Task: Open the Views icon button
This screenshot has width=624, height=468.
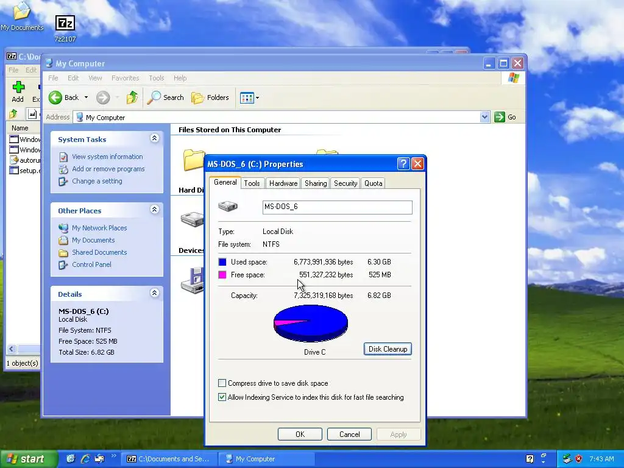Action: point(247,97)
